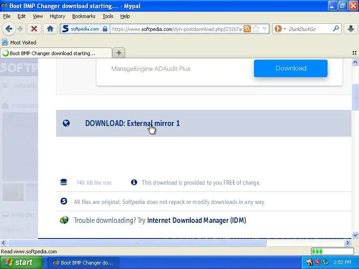Viewport: 359px width, 269px height.
Task: Expand the address bar history dropdown
Action: coord(264,29)
